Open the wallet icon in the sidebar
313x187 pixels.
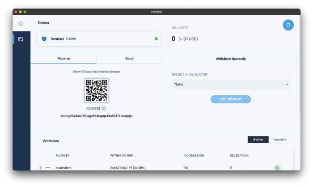point(21,39)
